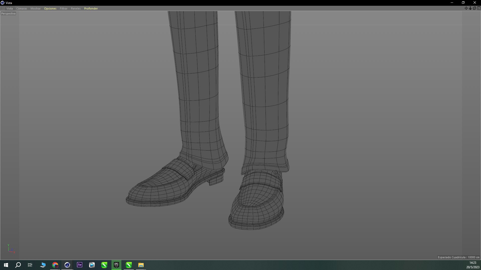Toggle the active view layout icon
The image size is (481, 270).
point(479,8)
